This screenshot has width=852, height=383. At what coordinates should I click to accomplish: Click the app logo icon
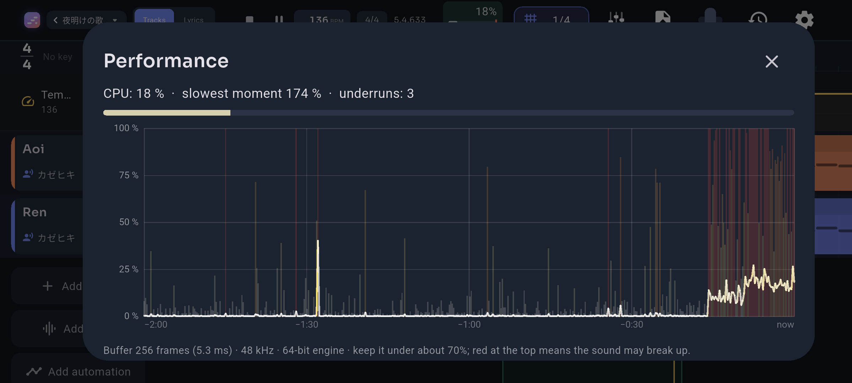click(x=32, y=20)
